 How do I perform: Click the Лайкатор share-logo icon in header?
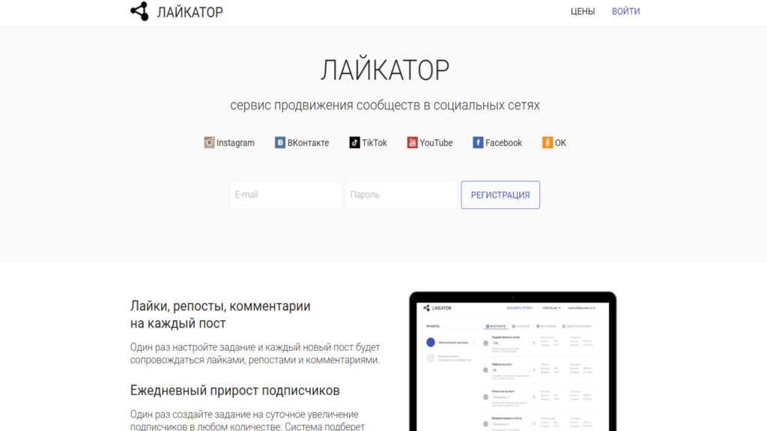(139, 11)
